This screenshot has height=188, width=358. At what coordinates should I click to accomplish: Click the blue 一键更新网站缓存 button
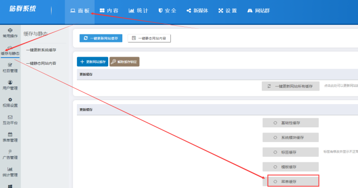pyautogui.click(x=101, y=38)
